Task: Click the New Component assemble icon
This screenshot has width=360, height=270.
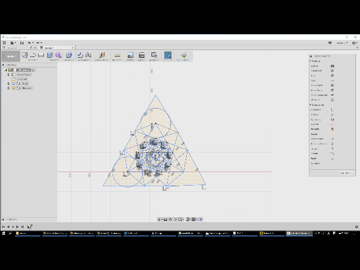Action: 80,55
